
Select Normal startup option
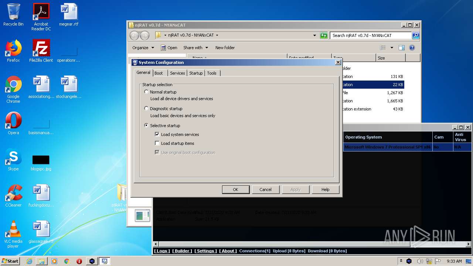146,92
